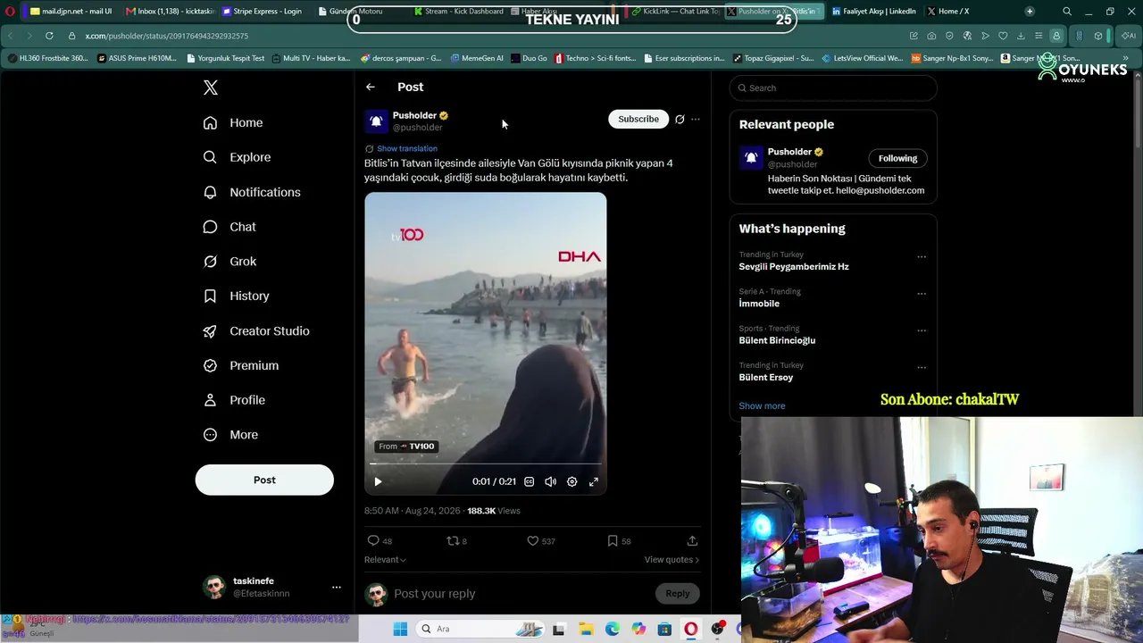Viewport: 1143px width, 643px height.
Task: Seek on the video progress bar
Action: point(485,463)
